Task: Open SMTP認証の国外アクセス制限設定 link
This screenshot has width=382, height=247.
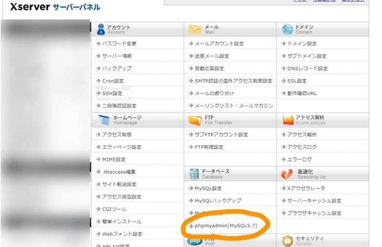Action: click(233, 81)
